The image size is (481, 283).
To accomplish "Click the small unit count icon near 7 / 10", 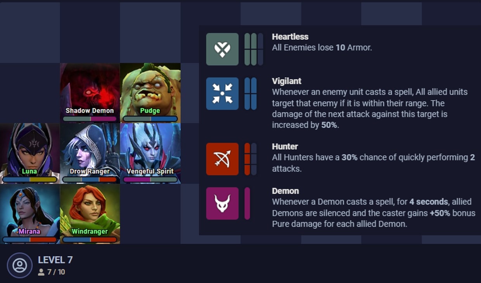I will point(41,272).
